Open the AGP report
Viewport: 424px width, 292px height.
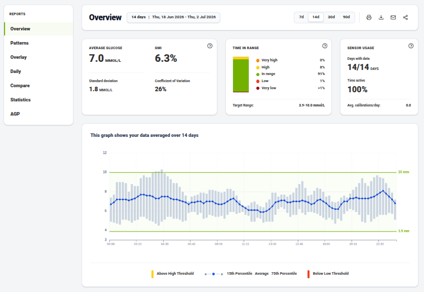pyautogui.click(x=38, y=114)
